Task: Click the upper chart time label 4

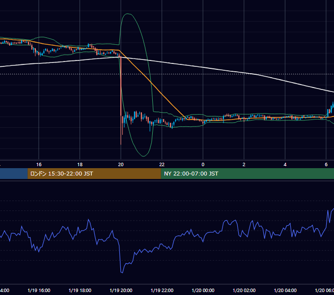Action: click(x=285, y=165)
